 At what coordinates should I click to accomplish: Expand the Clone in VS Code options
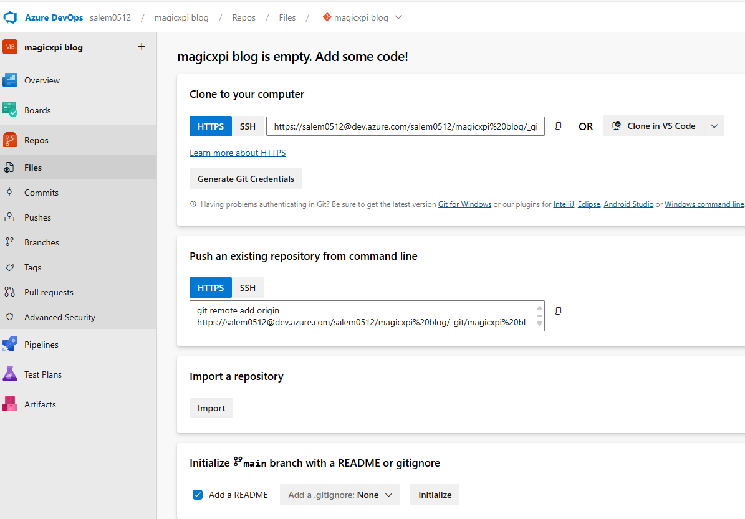click(714, 125)
